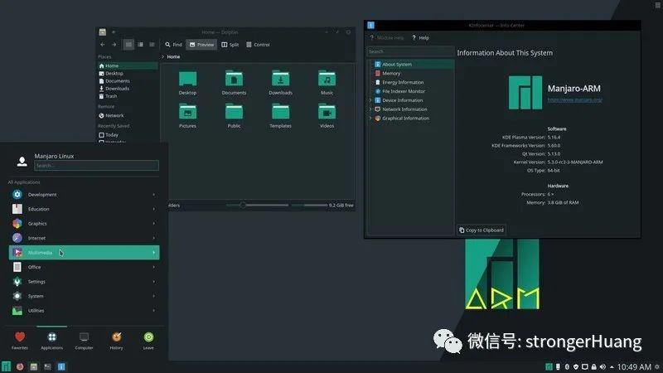Open the display configuration tray icon
Viewport: 663px width, 373px height.
click(585, 366)
